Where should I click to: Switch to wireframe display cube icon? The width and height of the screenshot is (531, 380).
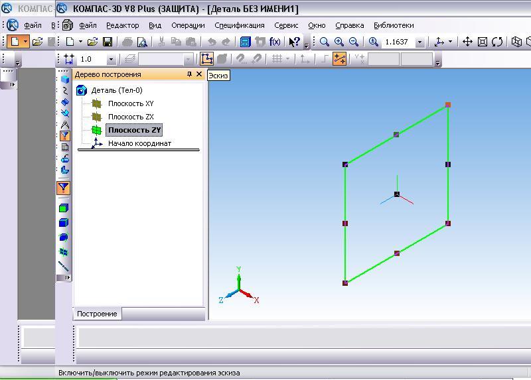[x=516, y=42]
